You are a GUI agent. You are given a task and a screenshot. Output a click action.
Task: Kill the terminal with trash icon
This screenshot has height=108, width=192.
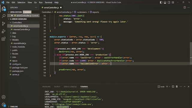(177, 87)
